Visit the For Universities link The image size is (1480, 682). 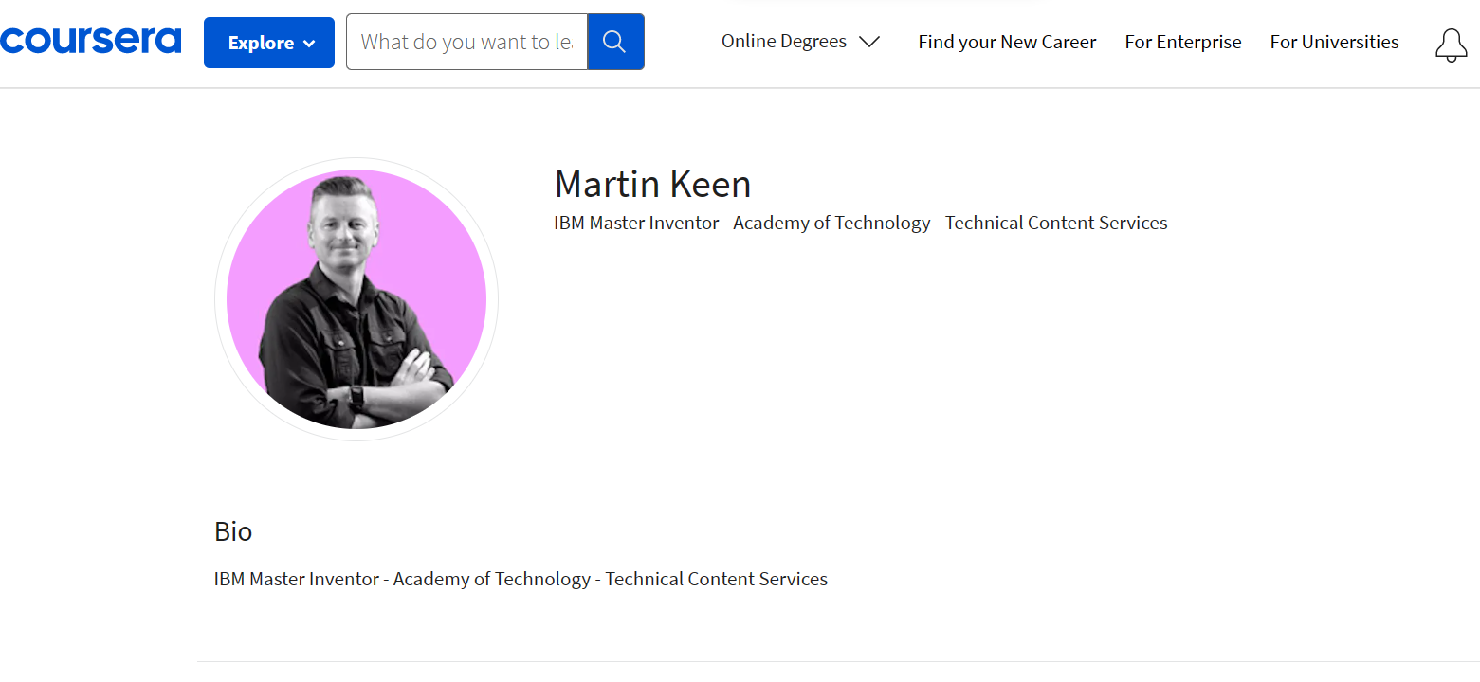[1334, 42]
